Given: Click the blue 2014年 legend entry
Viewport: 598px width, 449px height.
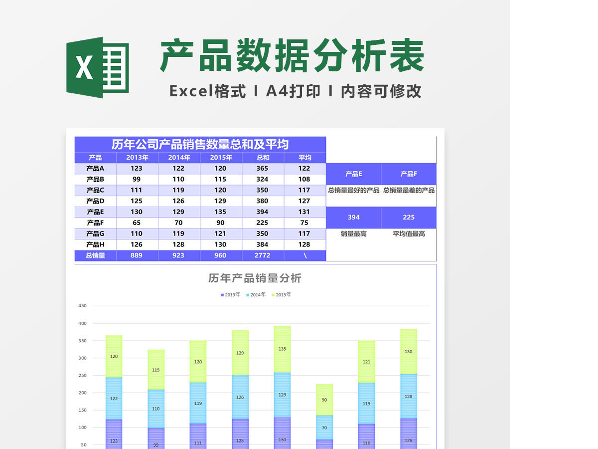Looking at the screenshot, I should point(256,295).
